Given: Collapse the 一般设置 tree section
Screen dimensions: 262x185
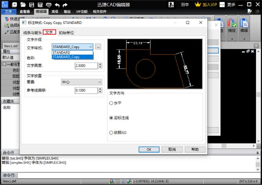Looking at the screenshot, I should (x=4, y=63).
